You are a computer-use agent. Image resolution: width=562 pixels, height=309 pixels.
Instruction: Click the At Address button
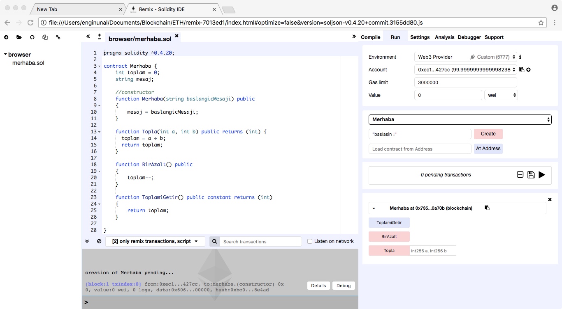click(488, 149)
